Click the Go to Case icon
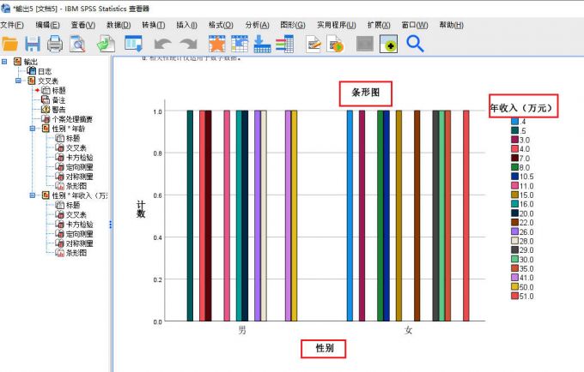This screenshot has width=584, height=372. [240, 44]
